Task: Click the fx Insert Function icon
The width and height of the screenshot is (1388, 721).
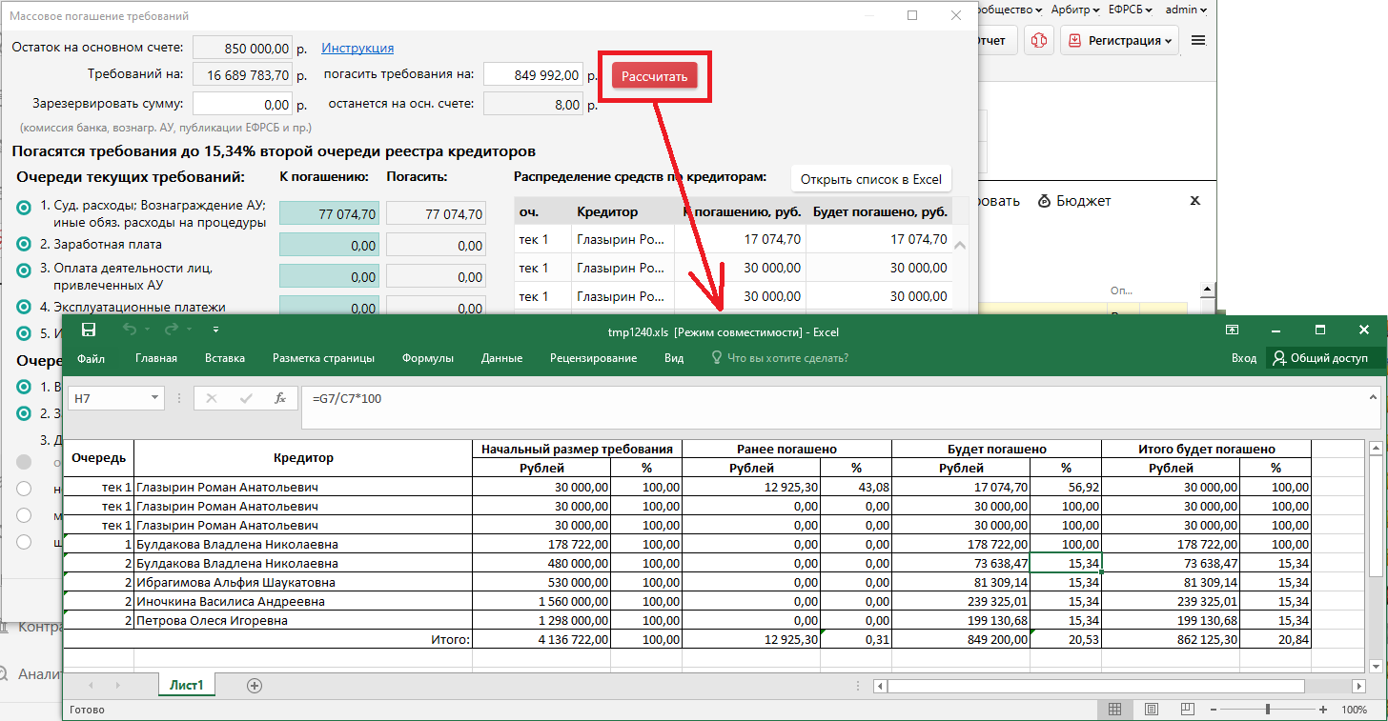Action: pyautogui.click(x=279, y=398)
